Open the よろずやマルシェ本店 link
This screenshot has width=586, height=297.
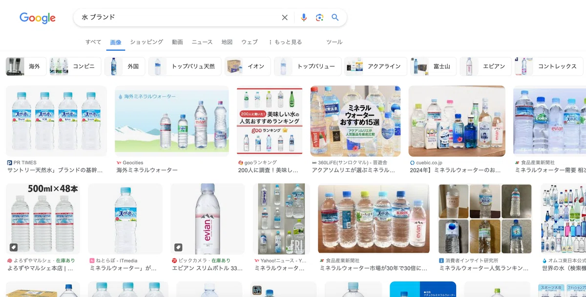point(40,268)
